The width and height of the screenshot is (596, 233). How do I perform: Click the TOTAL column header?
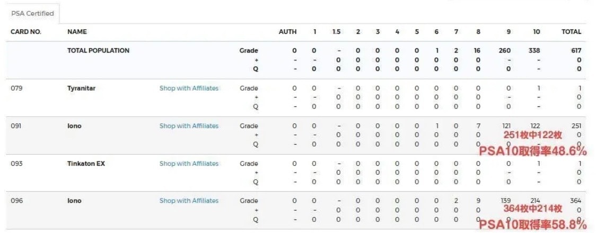coord(571,32)
